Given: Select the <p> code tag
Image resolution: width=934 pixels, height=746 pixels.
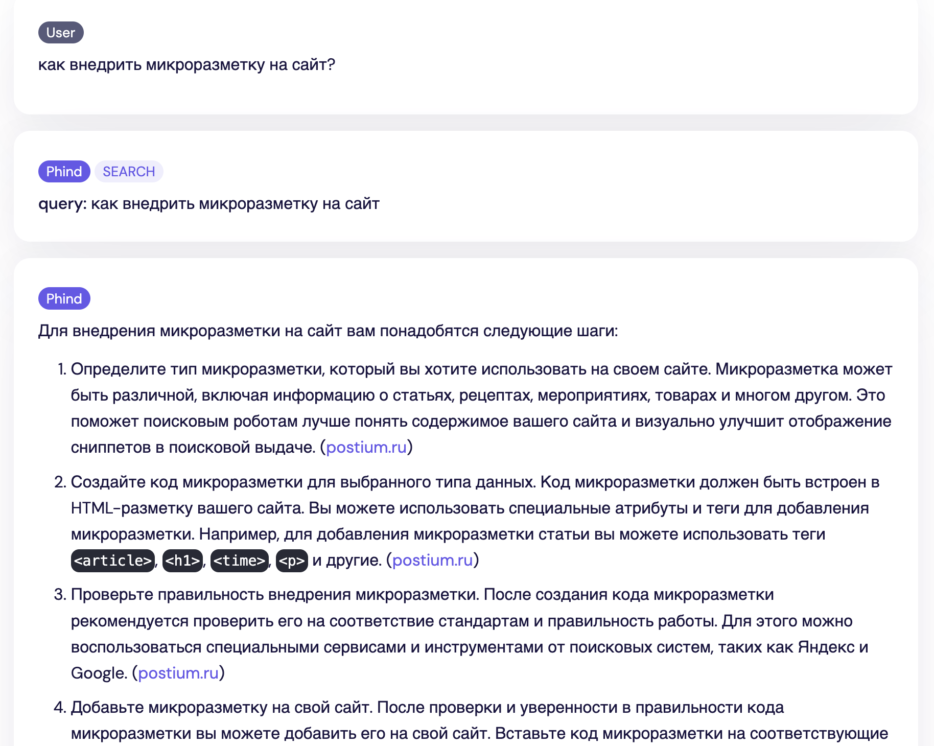Looking at the screenshot, I should coord(292,561).
